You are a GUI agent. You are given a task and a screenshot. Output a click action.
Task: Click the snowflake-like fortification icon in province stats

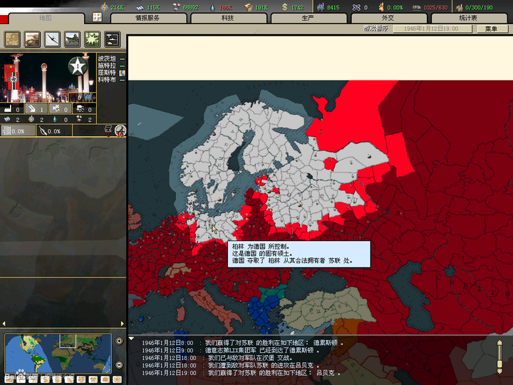56,108
